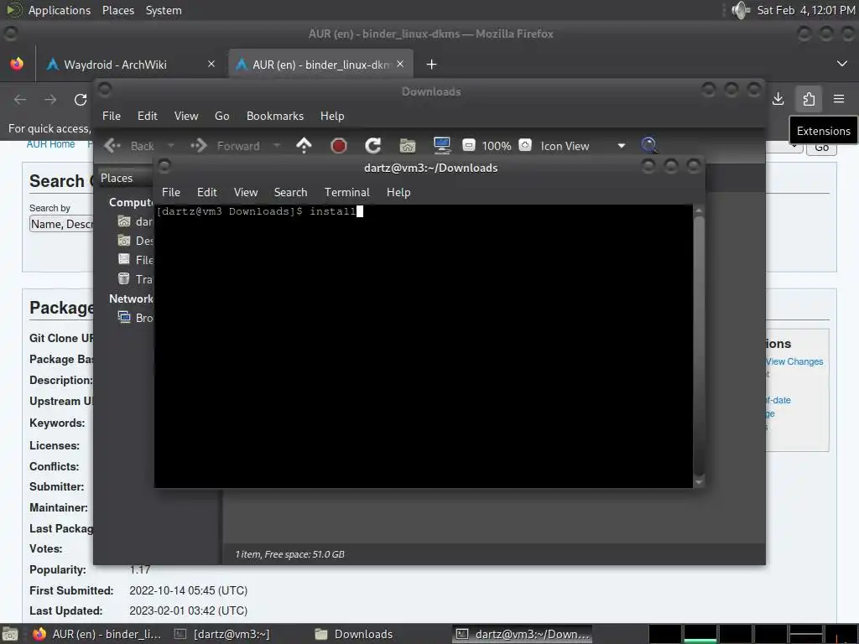Click Show Desktop icon in bottom panel
This screenshot has height=644, width=859.
coord(10,634)
